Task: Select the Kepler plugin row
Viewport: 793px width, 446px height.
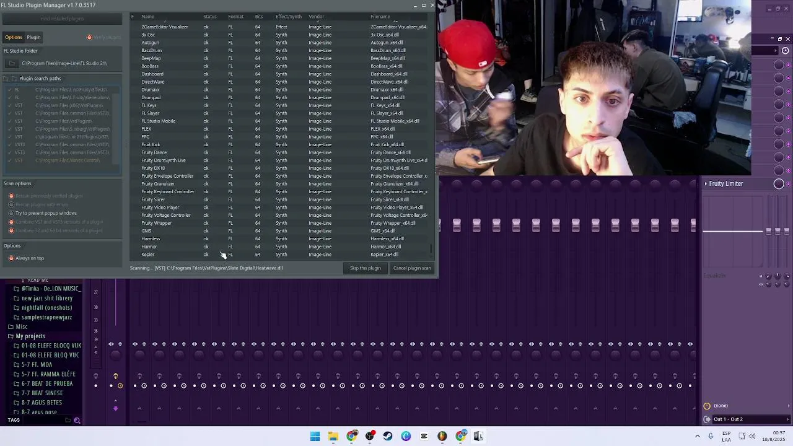Action: (x=280, y=255)
